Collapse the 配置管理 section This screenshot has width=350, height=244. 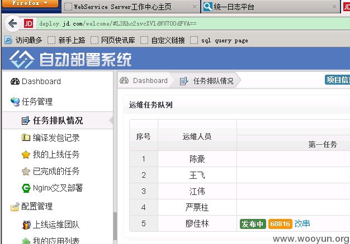(37, 207)
